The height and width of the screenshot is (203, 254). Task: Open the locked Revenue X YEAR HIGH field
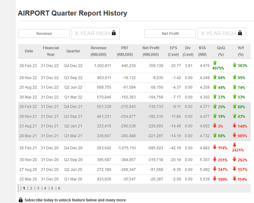tap(96, 33)
